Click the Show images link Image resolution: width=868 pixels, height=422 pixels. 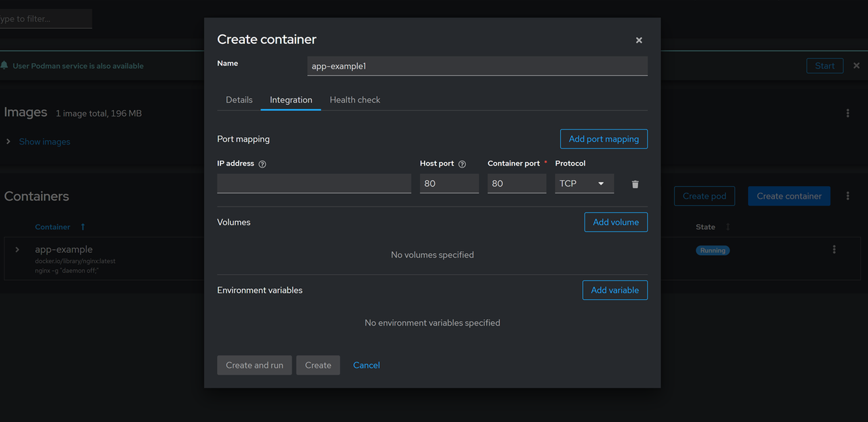pos(45,142)
